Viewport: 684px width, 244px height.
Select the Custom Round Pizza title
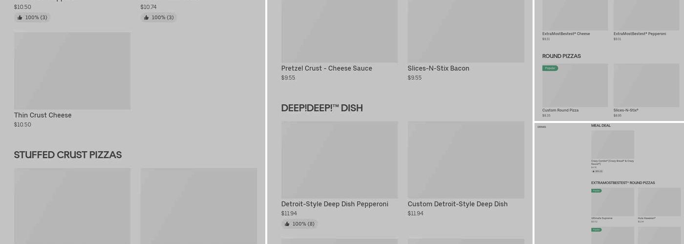560,110
